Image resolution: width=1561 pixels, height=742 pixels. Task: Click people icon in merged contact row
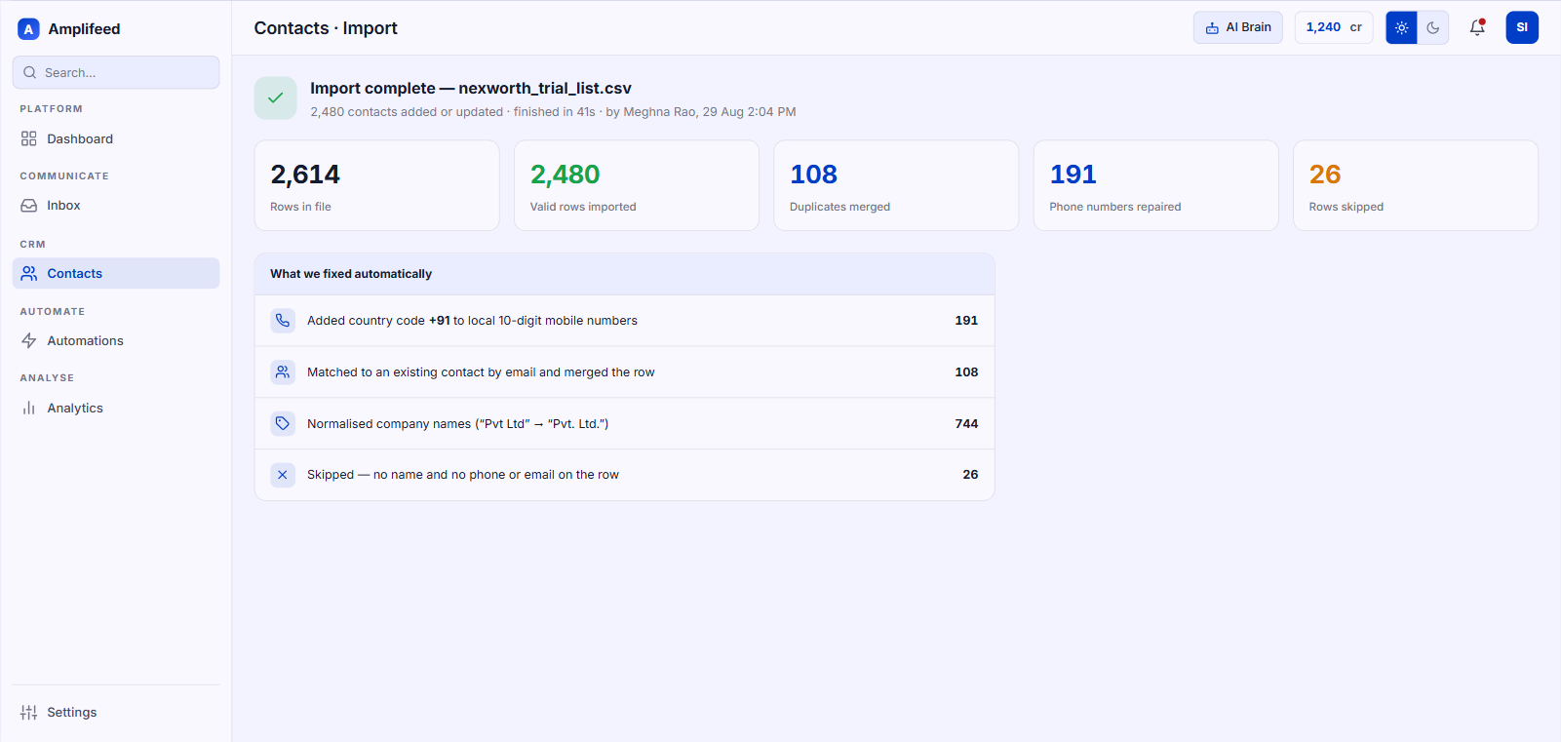coord(283,371)
